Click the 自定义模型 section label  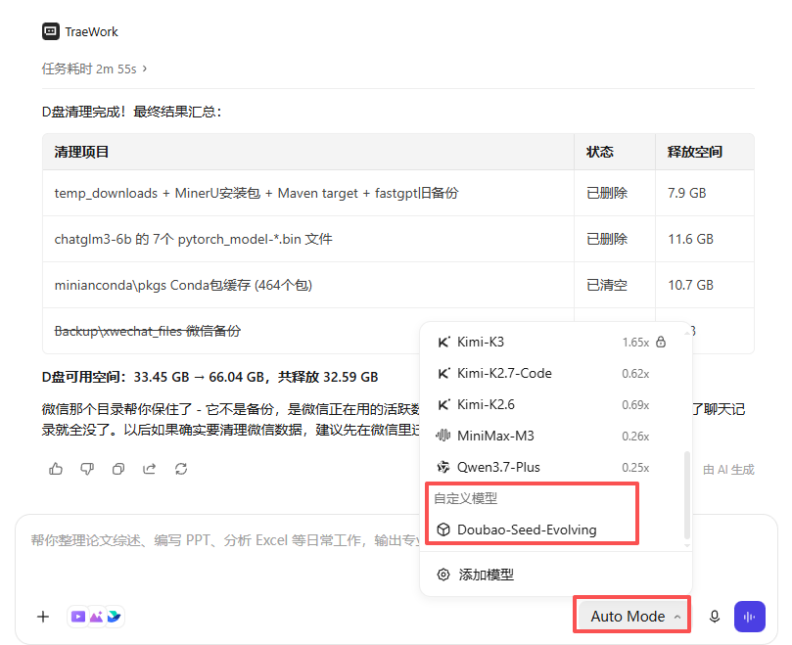click(465, 498)
